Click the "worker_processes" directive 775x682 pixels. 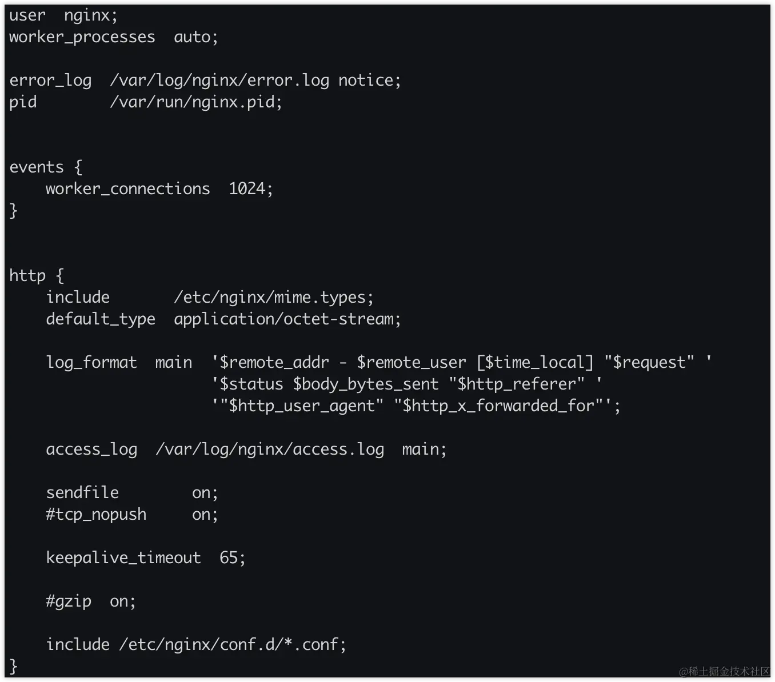(82, 37)
